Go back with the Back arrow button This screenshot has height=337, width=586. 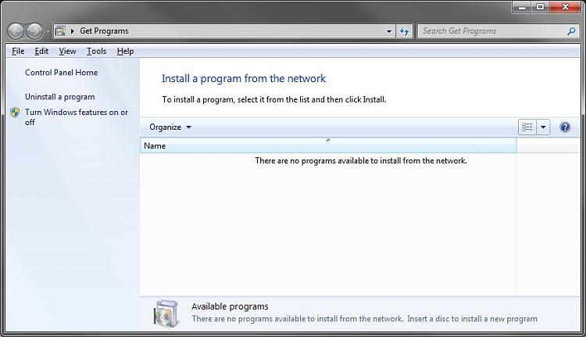(16, 31)
